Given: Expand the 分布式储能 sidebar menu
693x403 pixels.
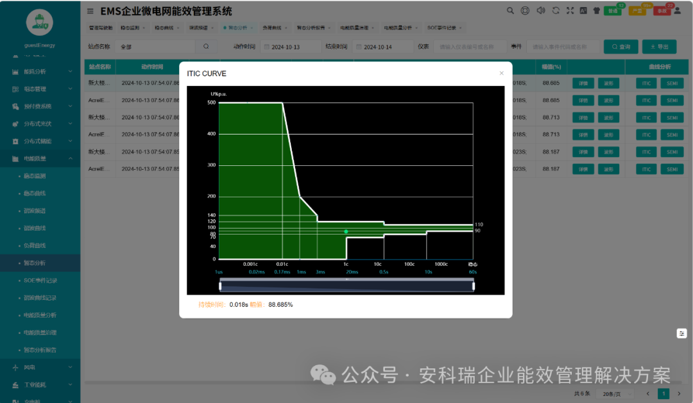Looking at the screenshot, I should pyautogui.click(x=40, y=141).
